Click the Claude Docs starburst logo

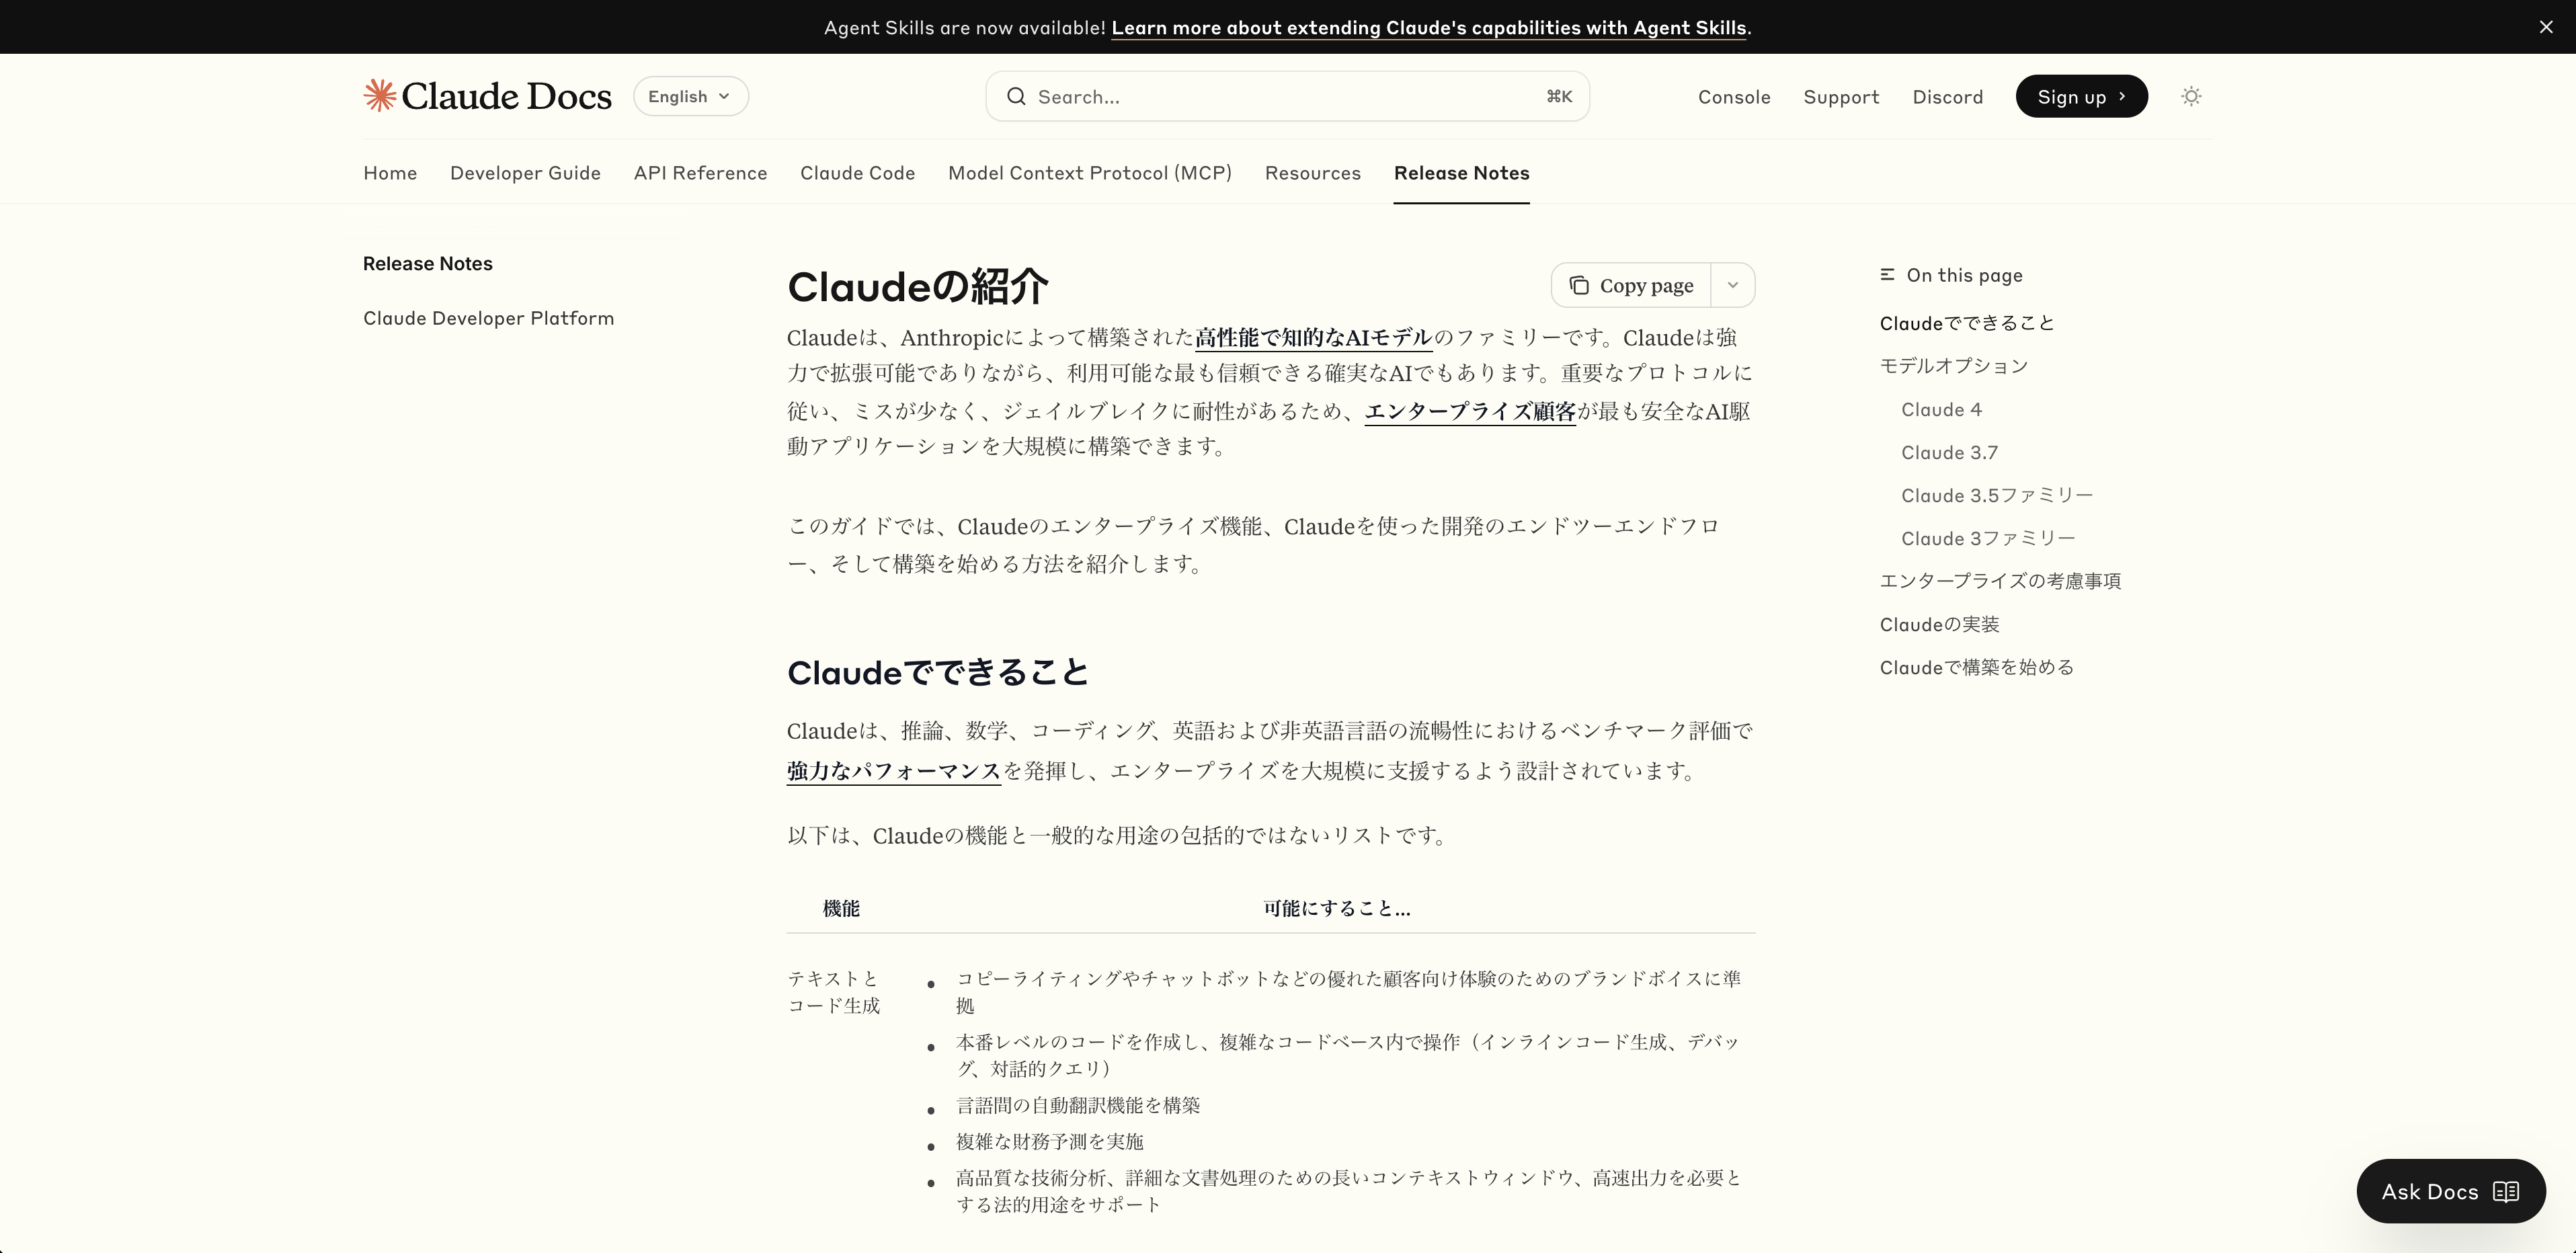coord(380,96)
